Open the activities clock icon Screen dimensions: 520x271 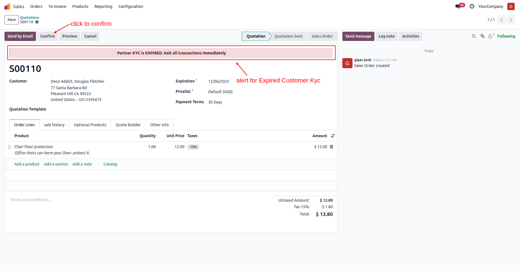[x=472, y=6]
